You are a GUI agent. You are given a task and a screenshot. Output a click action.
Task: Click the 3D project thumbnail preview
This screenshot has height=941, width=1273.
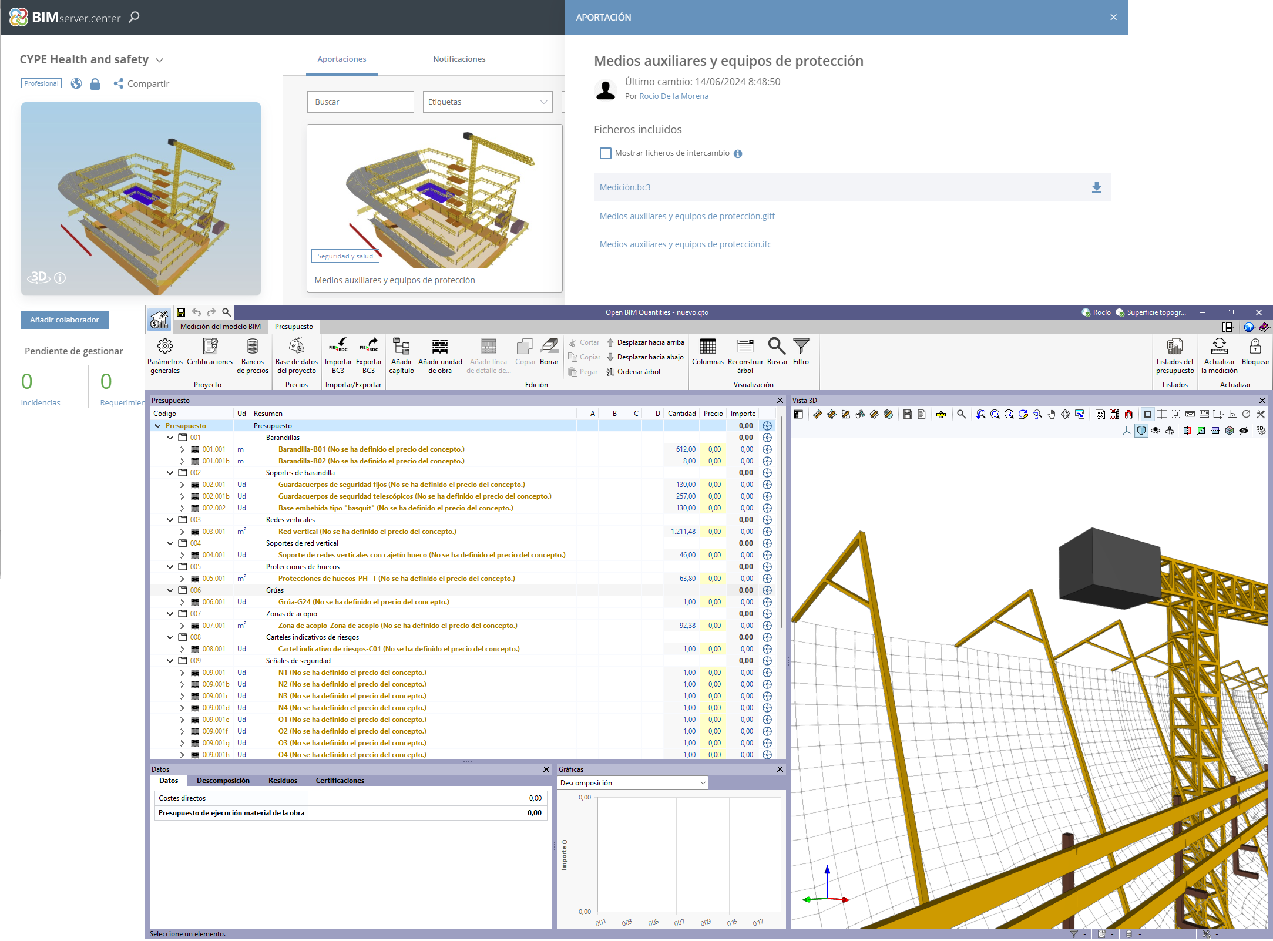click(x=141, y=199)
